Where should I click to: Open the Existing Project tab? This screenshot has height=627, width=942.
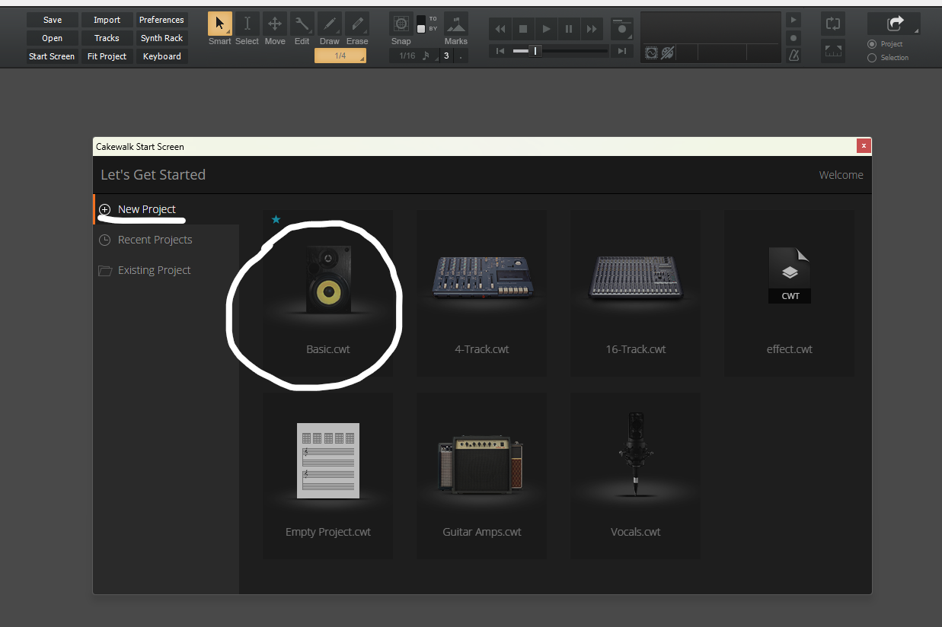coord(166,270)
